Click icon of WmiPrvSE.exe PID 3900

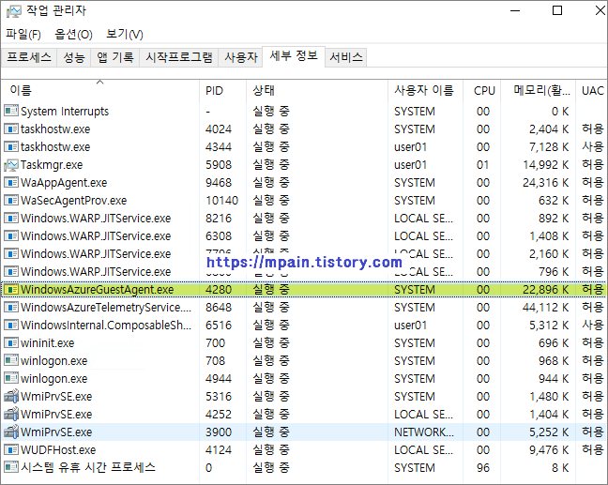click(x=11, y=432)
